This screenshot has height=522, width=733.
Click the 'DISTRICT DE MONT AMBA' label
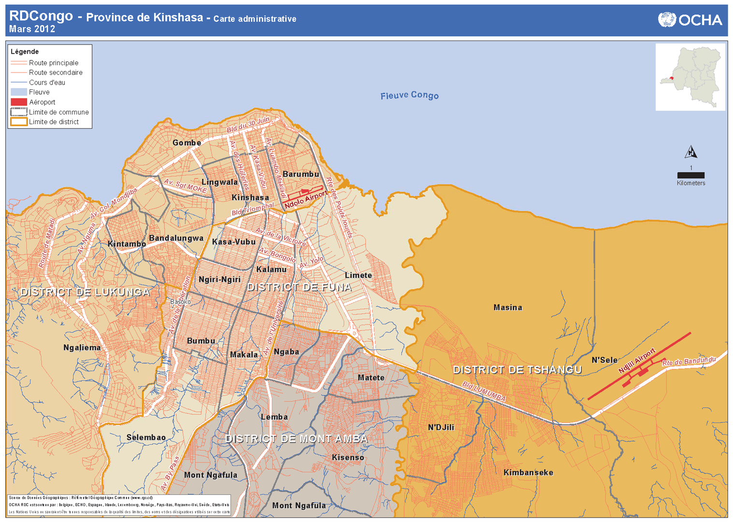pyautogui.click(x=296, y=439)
